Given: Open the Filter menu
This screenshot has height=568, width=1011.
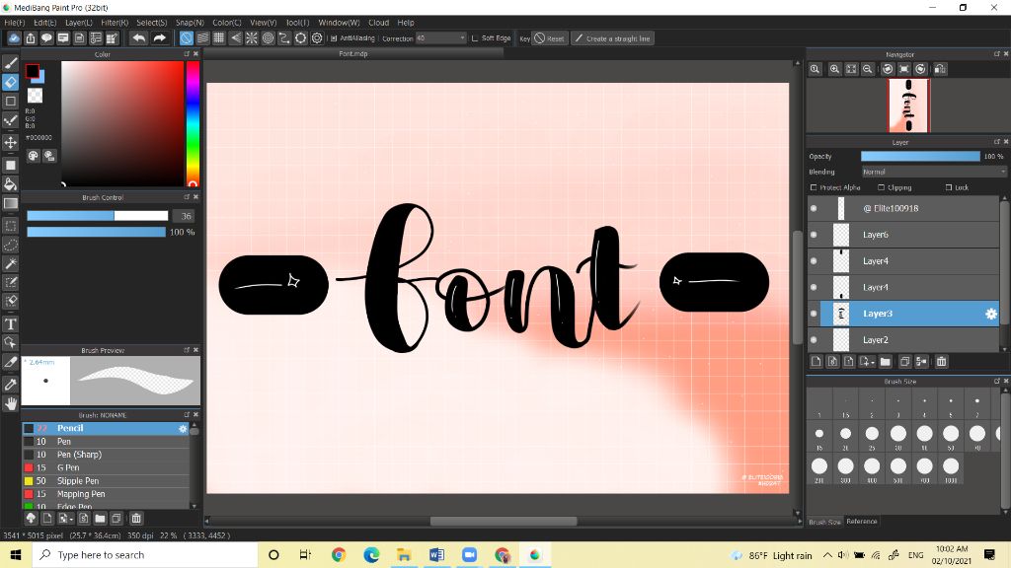Looking at the screenshot, I should [x=115, y=23].
